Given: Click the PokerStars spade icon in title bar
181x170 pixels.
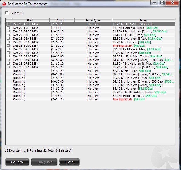Looking at the screenshot, I should point(4,4).
